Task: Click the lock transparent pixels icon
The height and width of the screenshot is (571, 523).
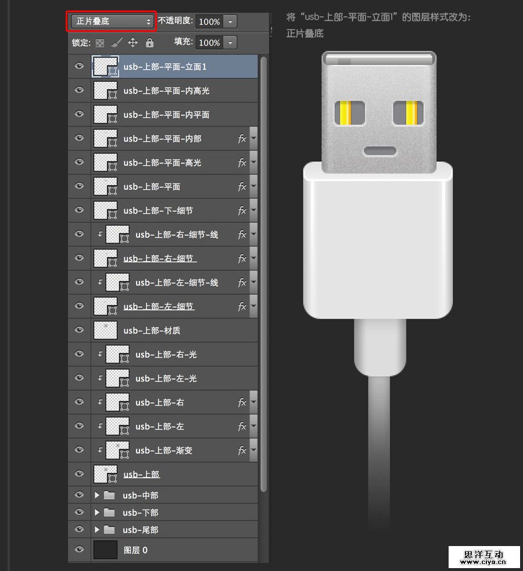Action: (x=99, y=42)
